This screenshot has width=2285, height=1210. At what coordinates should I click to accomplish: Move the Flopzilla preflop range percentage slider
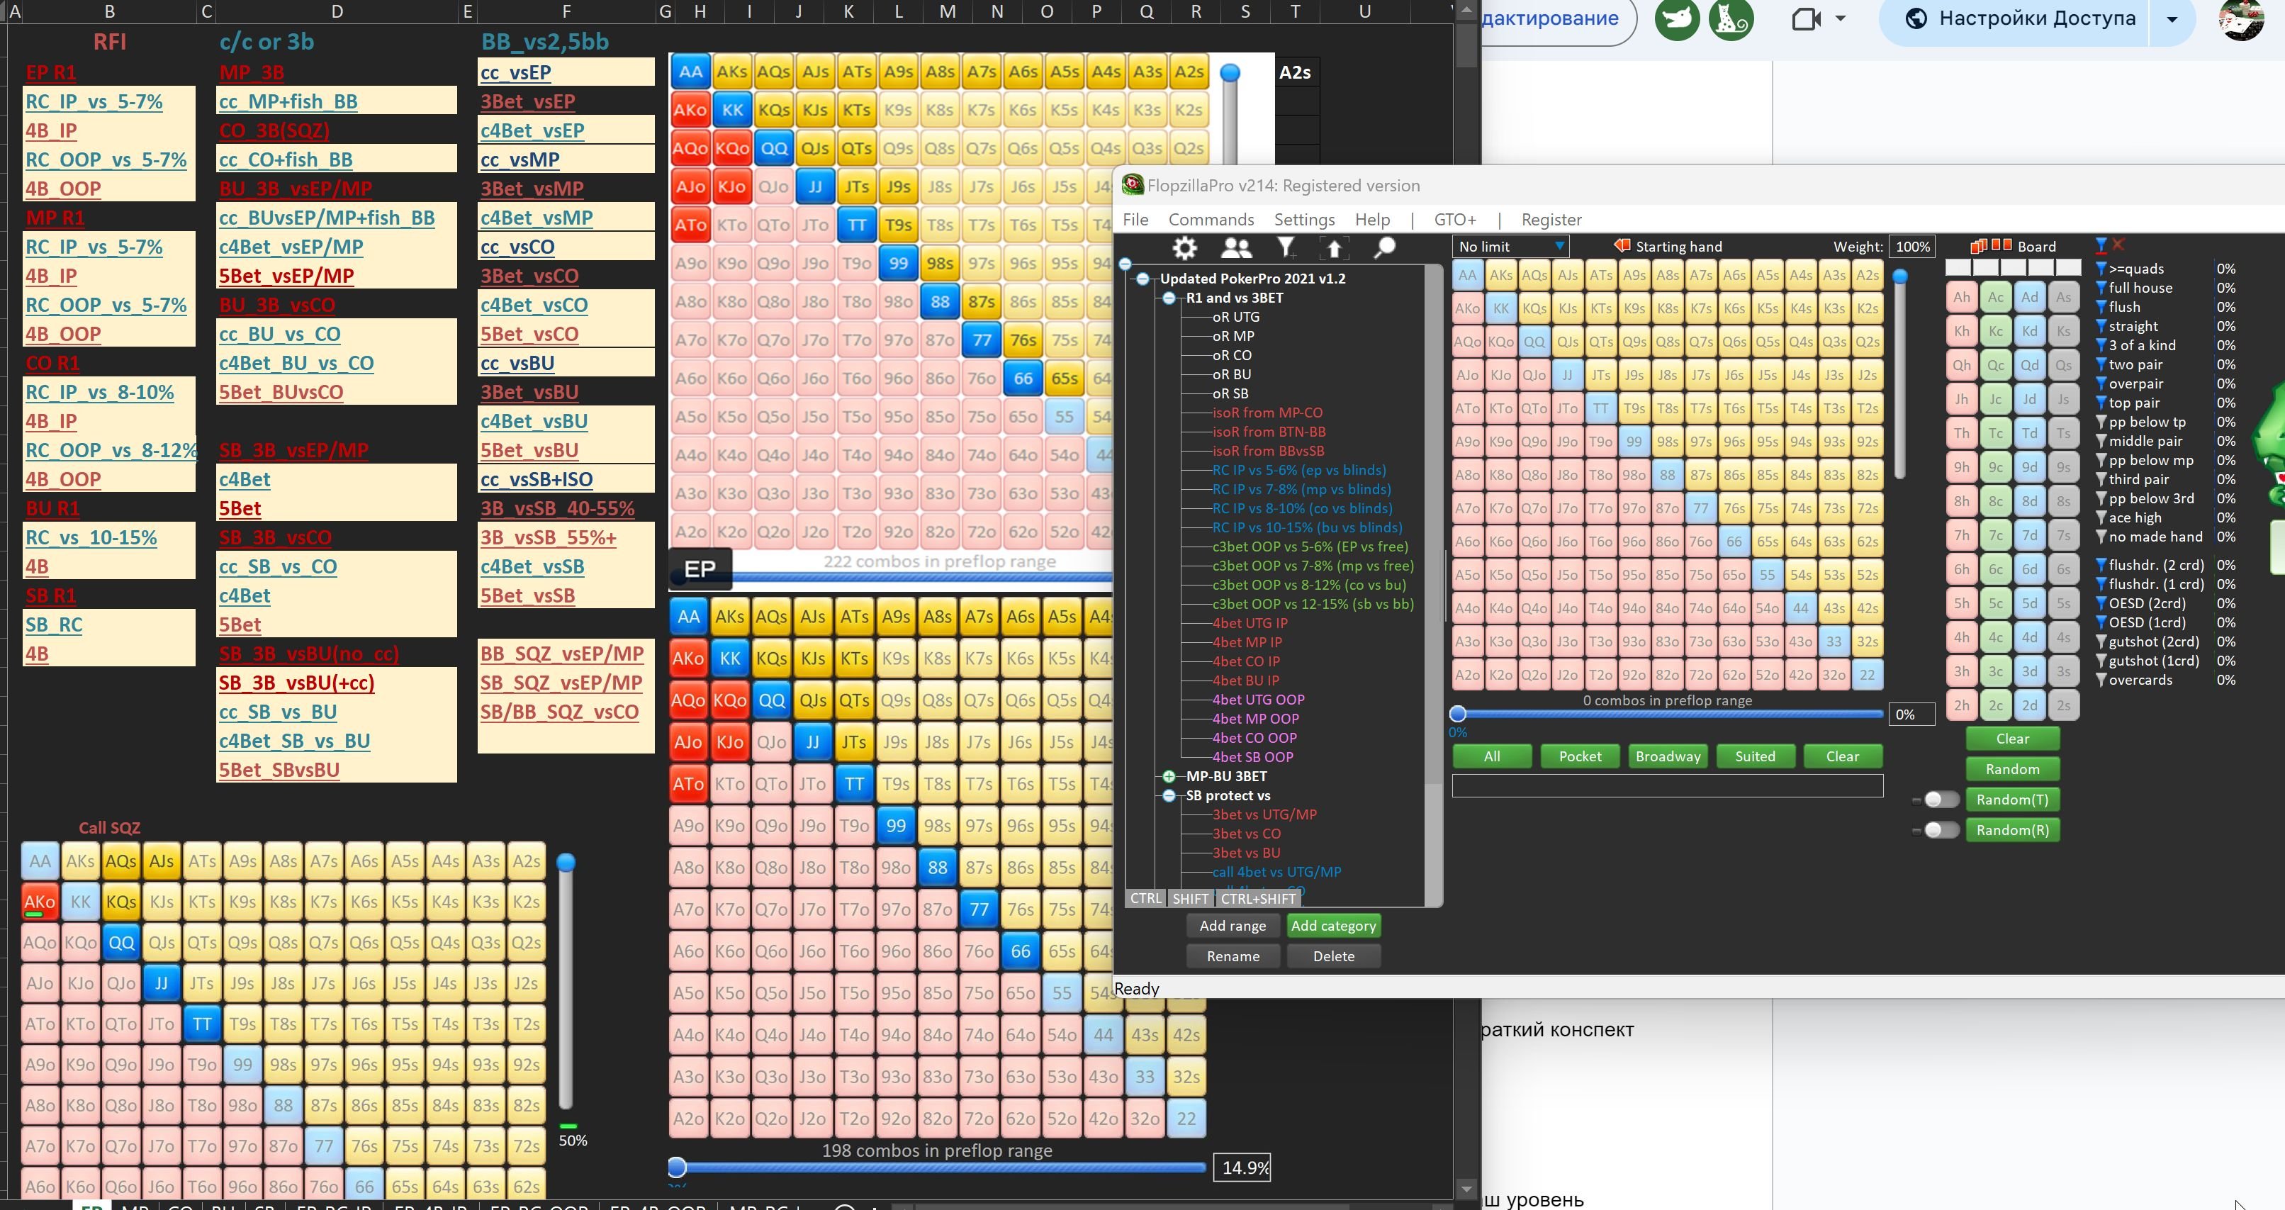(1457, 713)
